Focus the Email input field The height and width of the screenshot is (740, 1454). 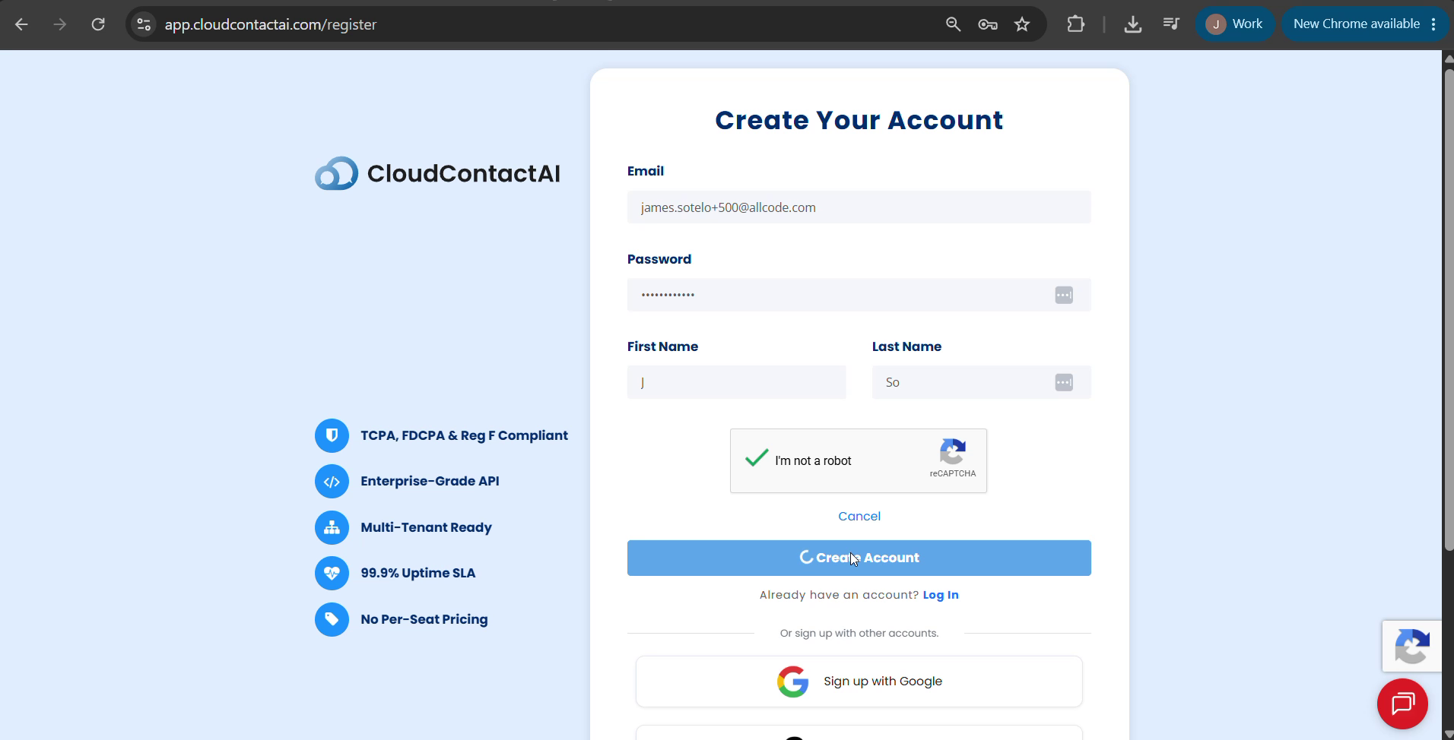859,207
